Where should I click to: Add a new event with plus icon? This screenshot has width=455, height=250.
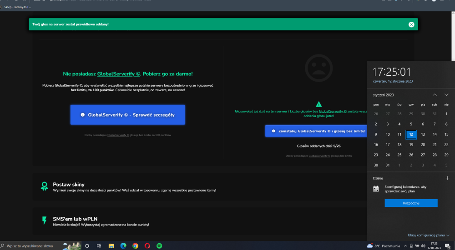coord(447,178)
